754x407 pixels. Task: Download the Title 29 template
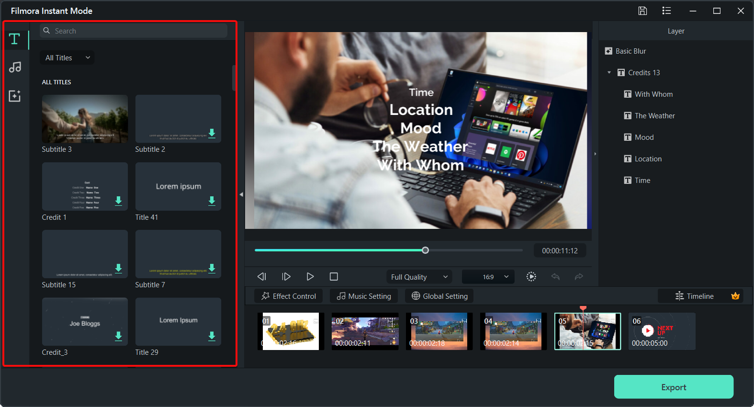[x=212, y=336]
